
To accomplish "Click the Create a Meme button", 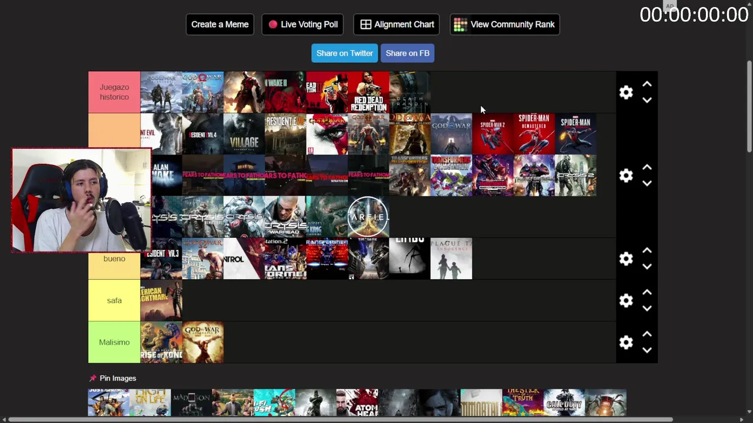I will 220,25.
